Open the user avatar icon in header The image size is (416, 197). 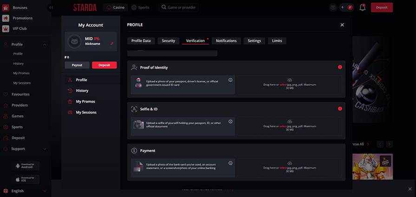pos(332,7)
